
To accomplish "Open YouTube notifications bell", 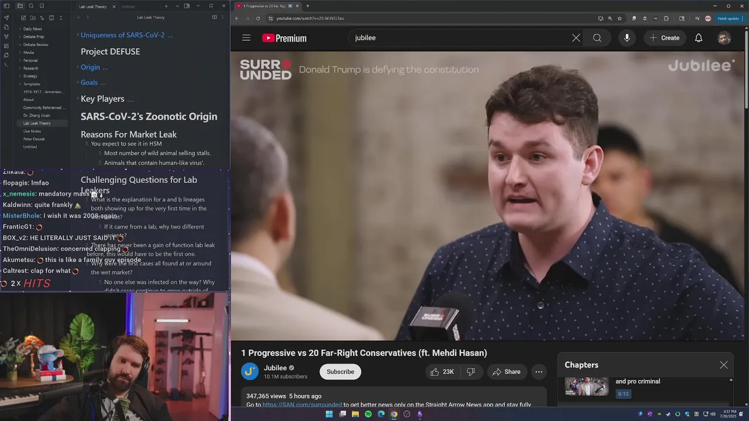I will pos(699,38).
